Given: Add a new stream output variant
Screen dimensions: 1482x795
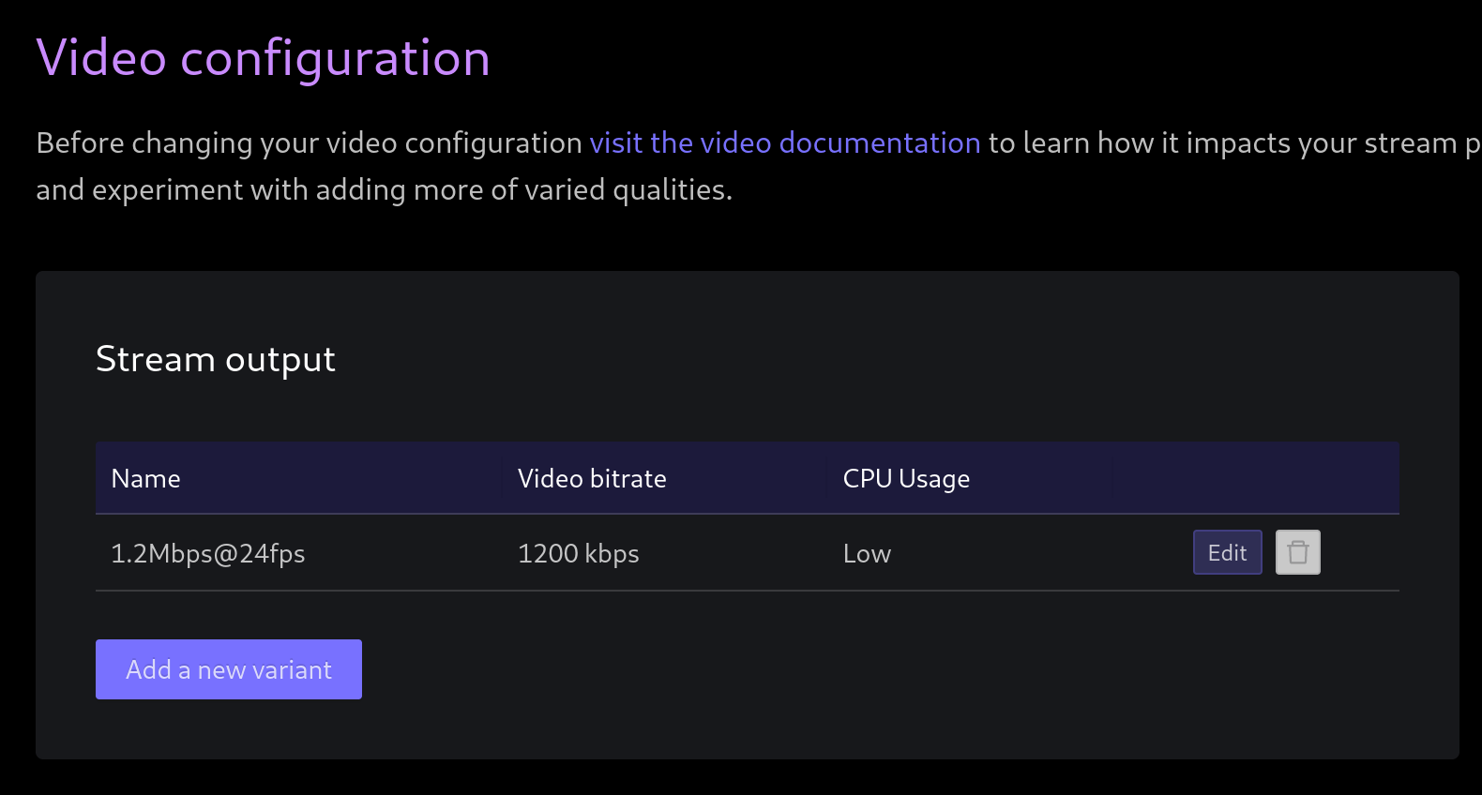Looking at the screenshot, I should point(228,668).
